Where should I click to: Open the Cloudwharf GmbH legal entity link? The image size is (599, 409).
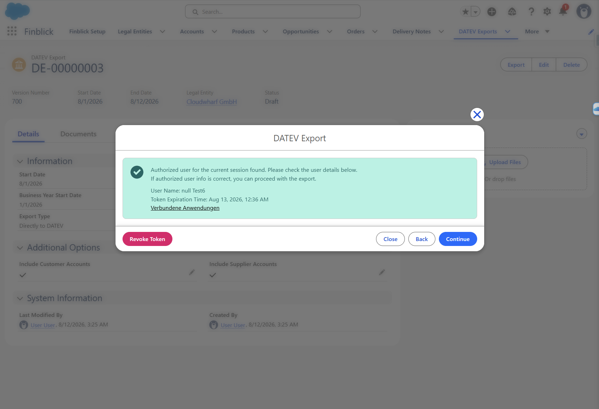(x=212, y=102)
